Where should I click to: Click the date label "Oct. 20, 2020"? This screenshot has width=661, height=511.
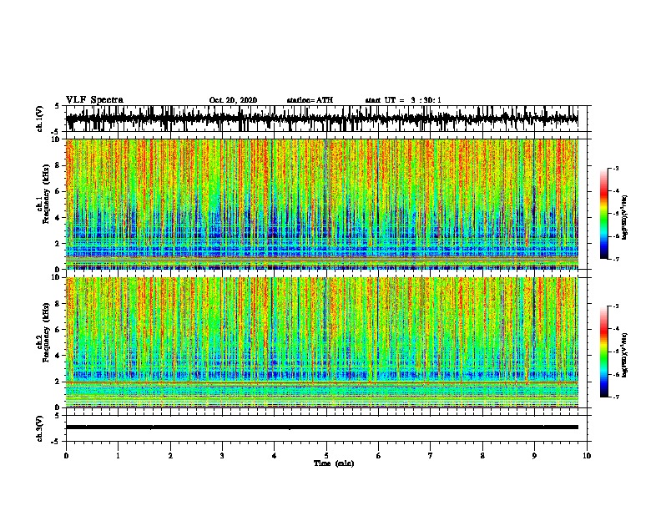[x=233, y=100]
